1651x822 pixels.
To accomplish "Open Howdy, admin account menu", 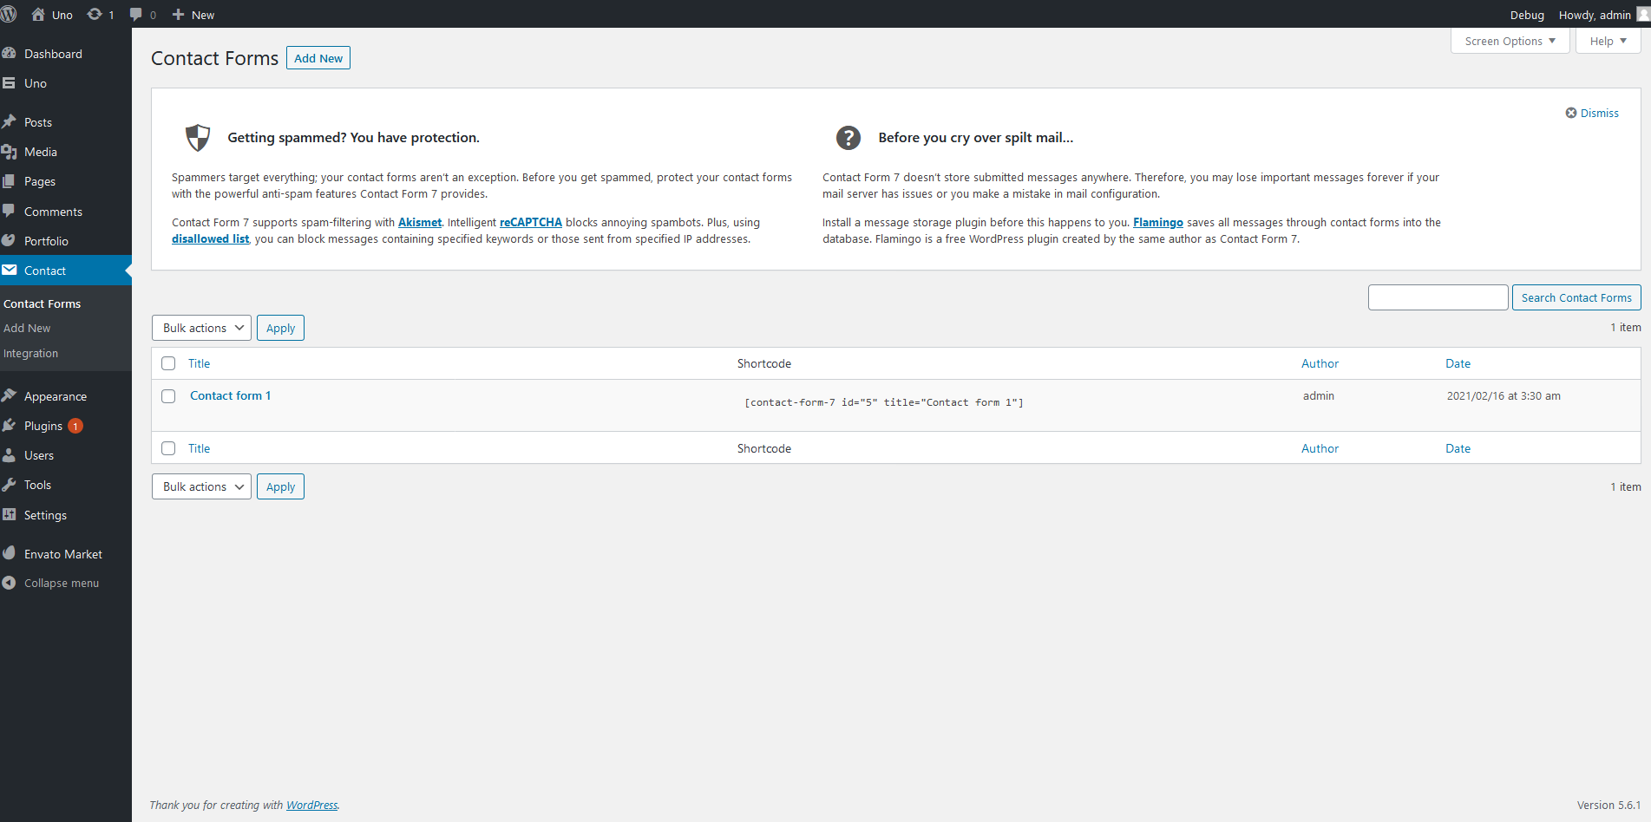I will tap(1602, 15).
